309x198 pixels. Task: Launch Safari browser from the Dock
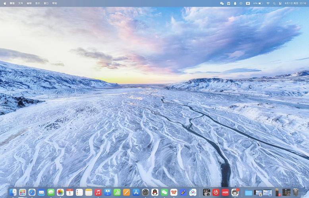coord(32,192)
